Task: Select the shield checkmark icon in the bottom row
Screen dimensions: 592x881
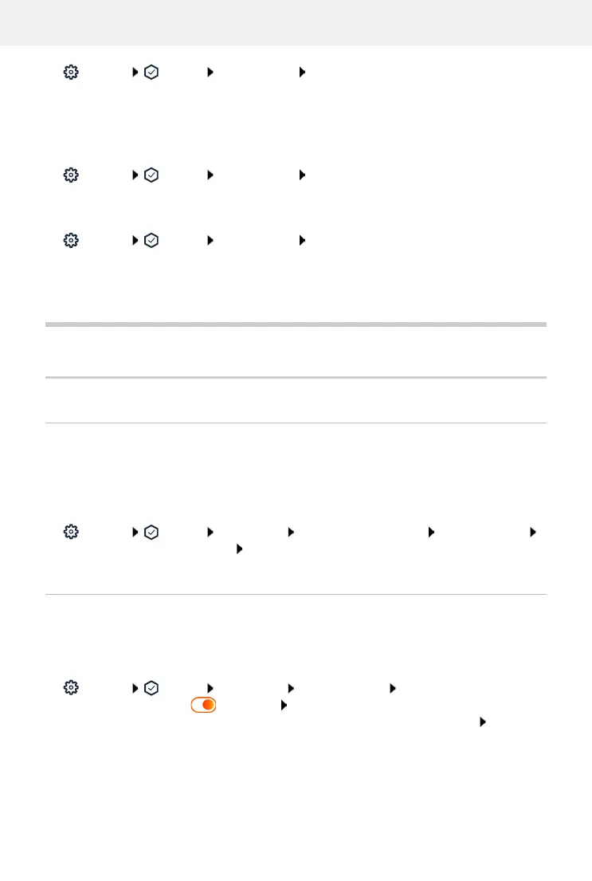Action: [x=151, y=686]
